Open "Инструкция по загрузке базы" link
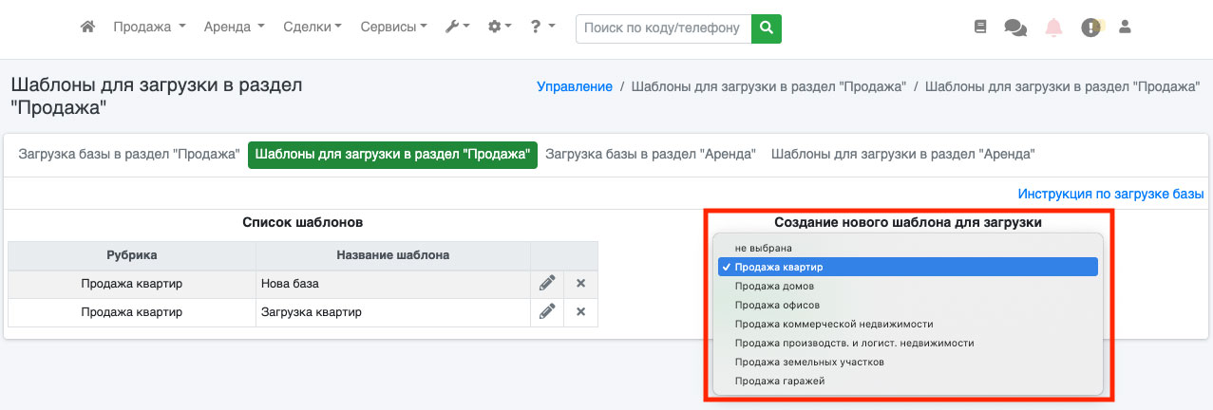 (x=1110, y=194)
